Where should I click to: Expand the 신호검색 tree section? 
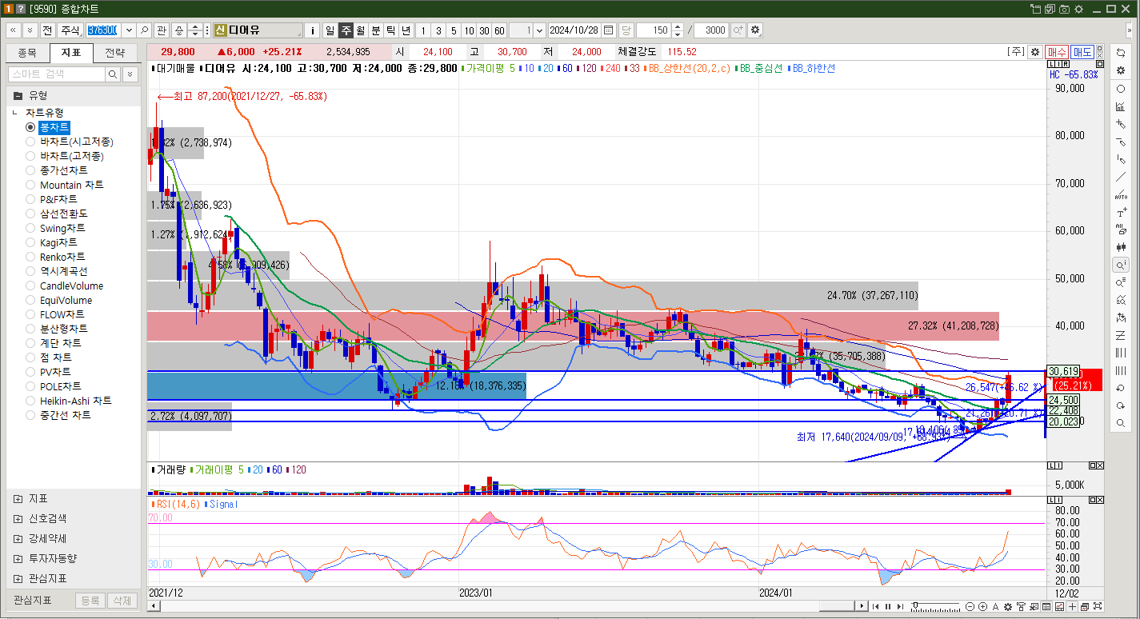click(18, 518)
